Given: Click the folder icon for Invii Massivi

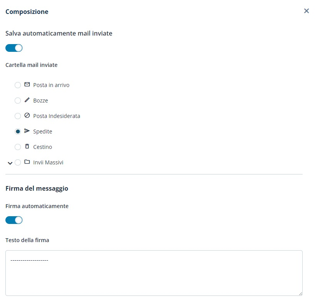Looking at the screenshot, I should (27, 162).
